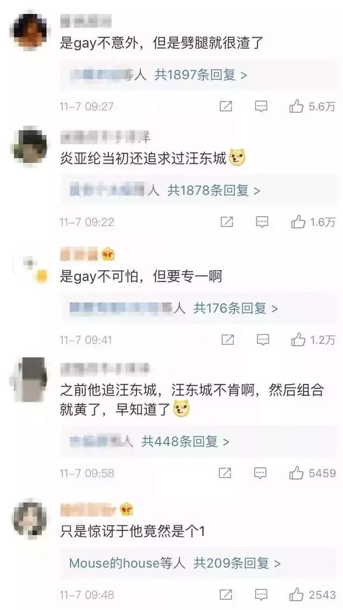
Task: Open 共209条回复 reply thread
Action: tap(237, 563)
